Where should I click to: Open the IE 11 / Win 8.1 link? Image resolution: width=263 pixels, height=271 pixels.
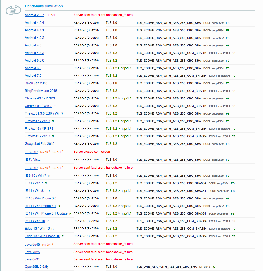[x=35, y=191]
